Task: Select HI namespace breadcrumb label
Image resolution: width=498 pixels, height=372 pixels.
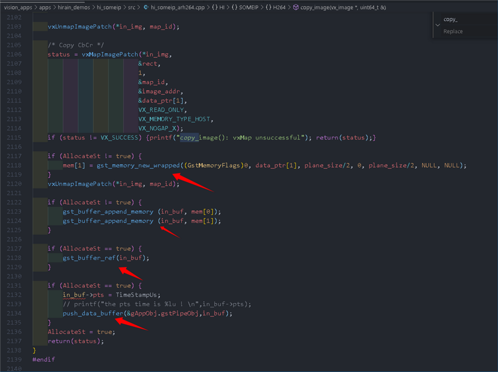Action: click(222, 7)
